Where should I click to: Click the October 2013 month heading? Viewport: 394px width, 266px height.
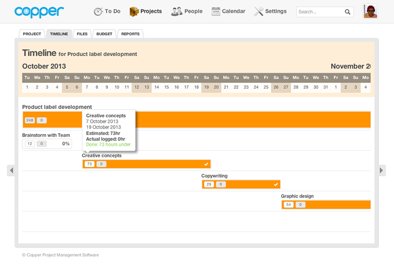tap(44, 66)
